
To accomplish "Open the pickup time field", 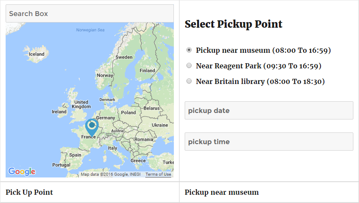I will tap(269, 142).
